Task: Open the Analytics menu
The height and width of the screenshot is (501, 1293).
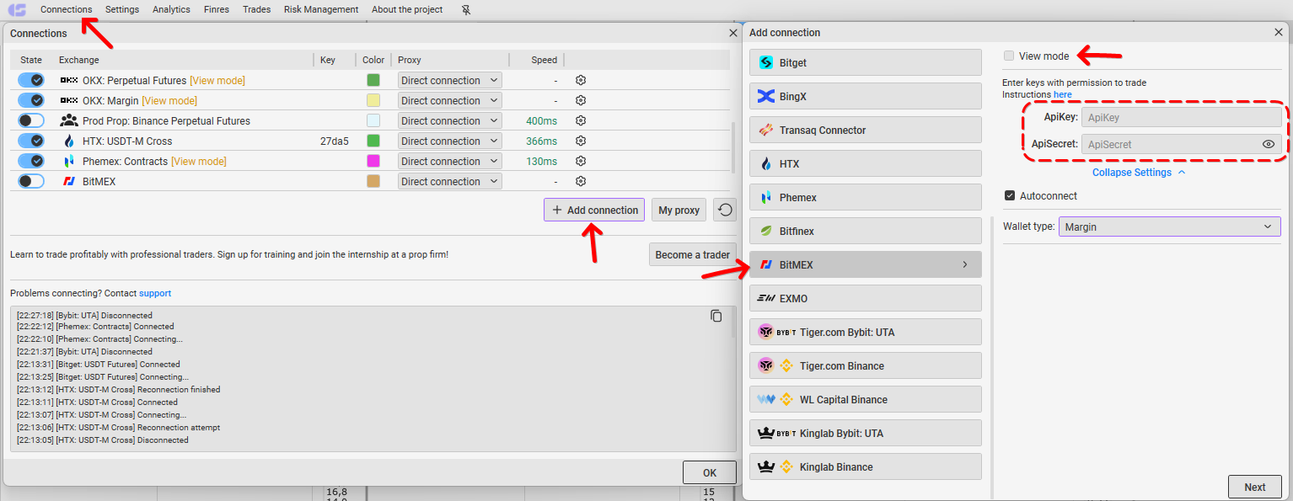Action: pyautogui.click(x=171, y=9)
